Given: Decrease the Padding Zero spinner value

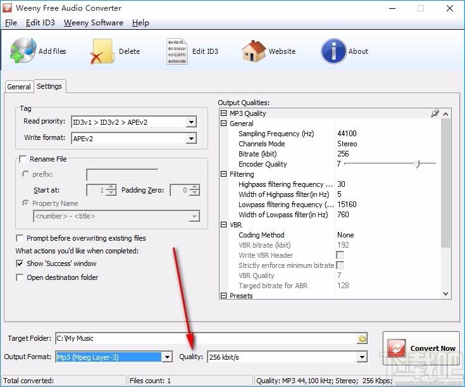Looking at the screenshot, I should pyautogui.click(x=195, y=193).
